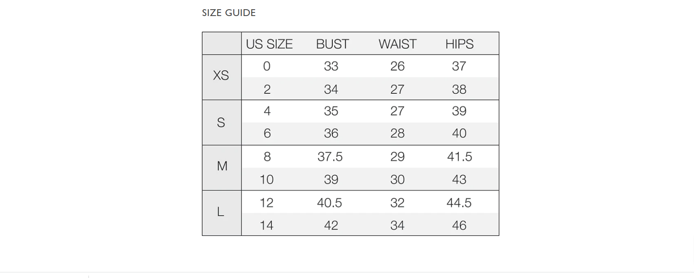Select US size 10 cell
This screenshot has height=278, width=694.
[266, 179]
